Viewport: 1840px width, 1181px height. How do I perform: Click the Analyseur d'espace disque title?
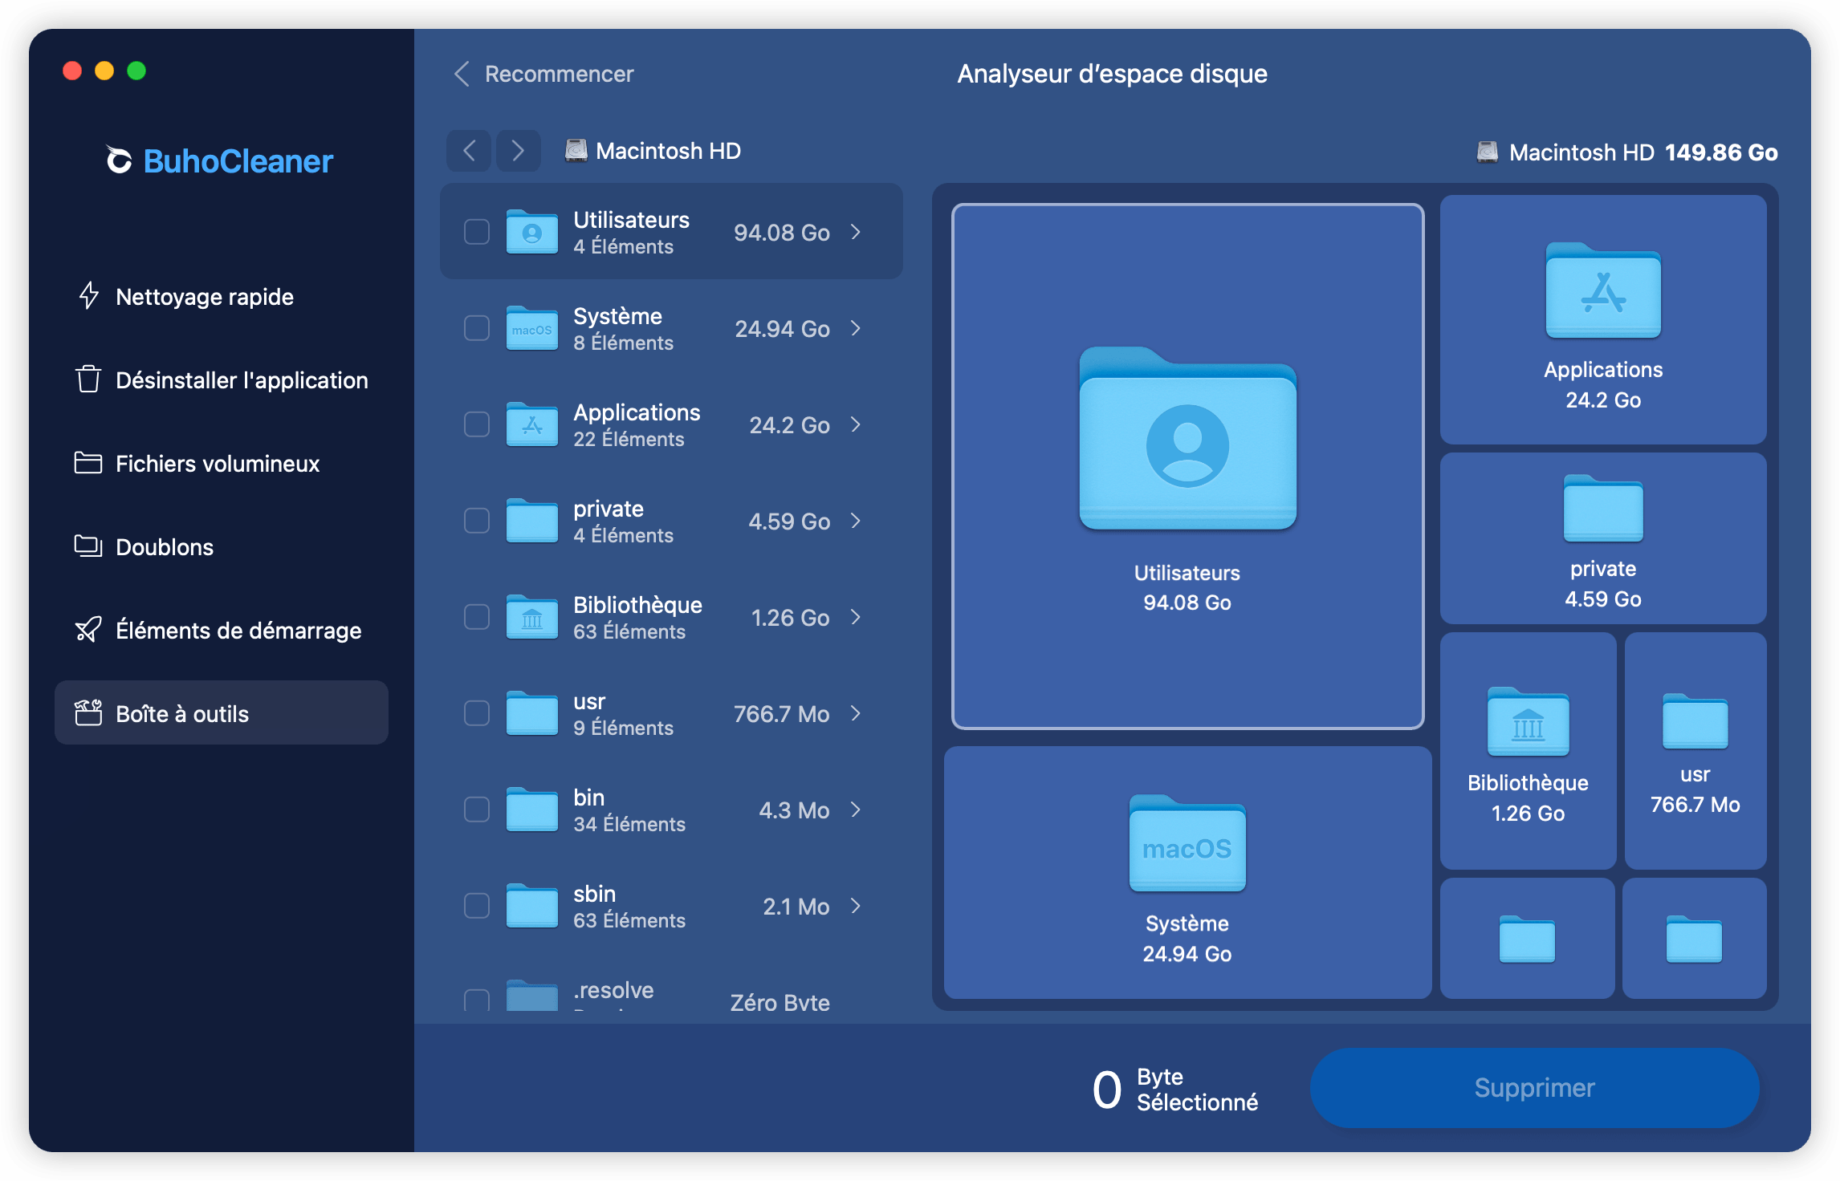1112,74
